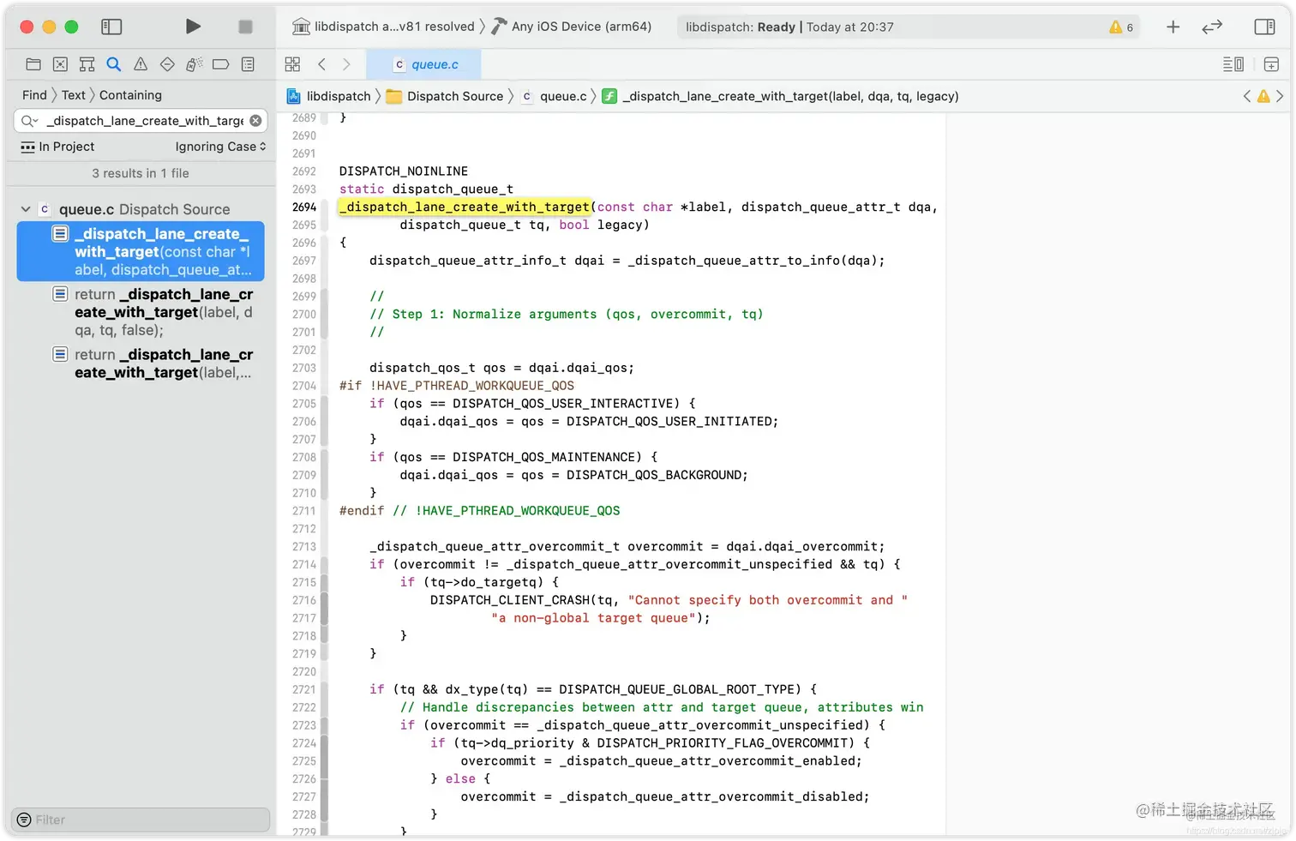This screenshot has height=841, width=1296.
Task: Open queue.c in the jump bar
Action: [555, 96]
